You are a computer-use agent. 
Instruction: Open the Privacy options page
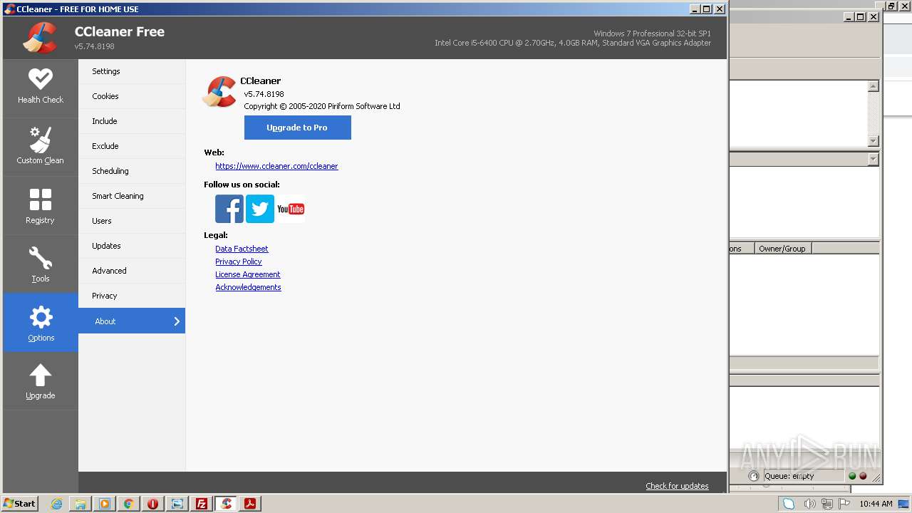[x=132, y=296]
